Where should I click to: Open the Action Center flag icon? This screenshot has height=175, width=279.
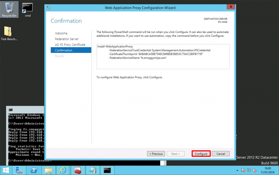click(243, 170)
